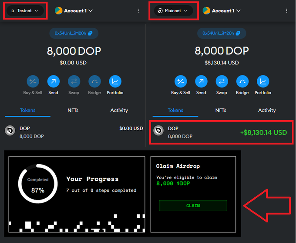296x243 pixels.
Task: Click green '8,000 $DOP' eligible amount
Action: tap(173, 183)
